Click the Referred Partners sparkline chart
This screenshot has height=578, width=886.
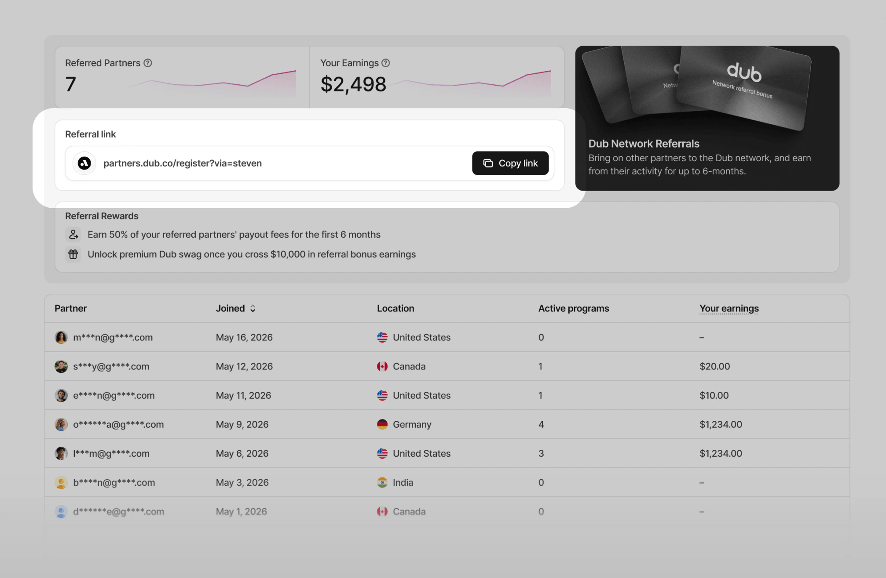click(x=211, y=83)
